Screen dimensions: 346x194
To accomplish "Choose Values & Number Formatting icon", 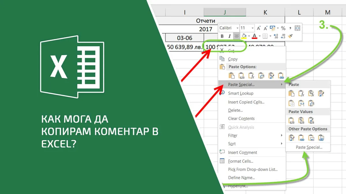I will coord(301,120).
